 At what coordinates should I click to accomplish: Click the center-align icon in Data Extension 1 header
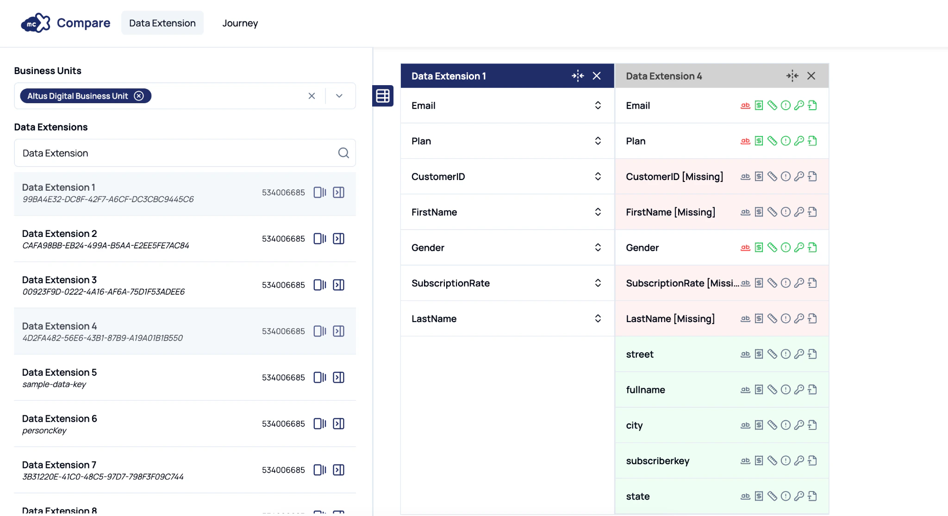tap(578, 76)
